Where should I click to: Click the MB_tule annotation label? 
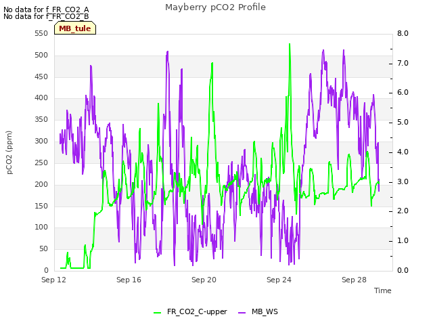point(75,28)
